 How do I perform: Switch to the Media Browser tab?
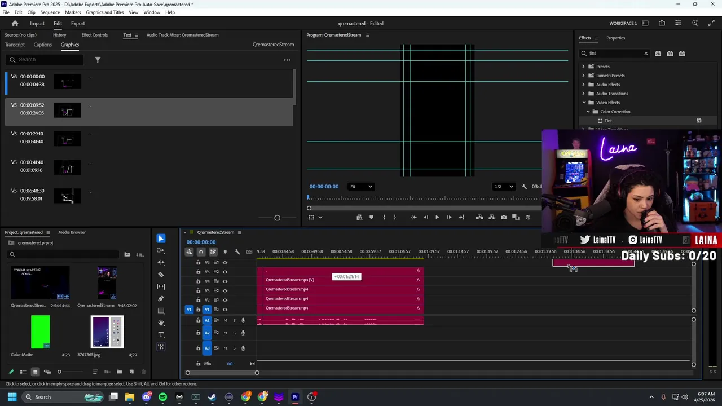click(72, 232)
